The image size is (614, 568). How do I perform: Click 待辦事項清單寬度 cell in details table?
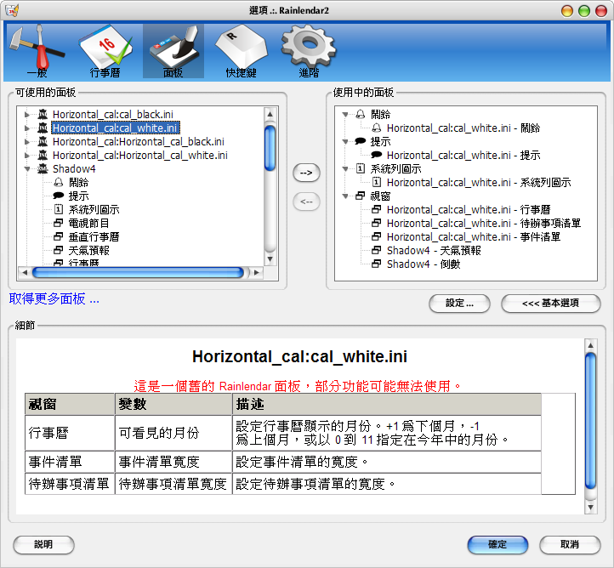click(x=173, y=484)
